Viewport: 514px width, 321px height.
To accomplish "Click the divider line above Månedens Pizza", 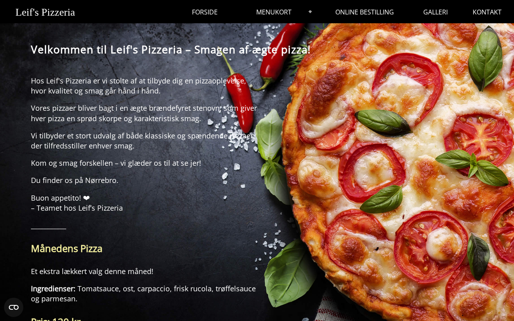I will pyautogui.click(x=49, y=229).
